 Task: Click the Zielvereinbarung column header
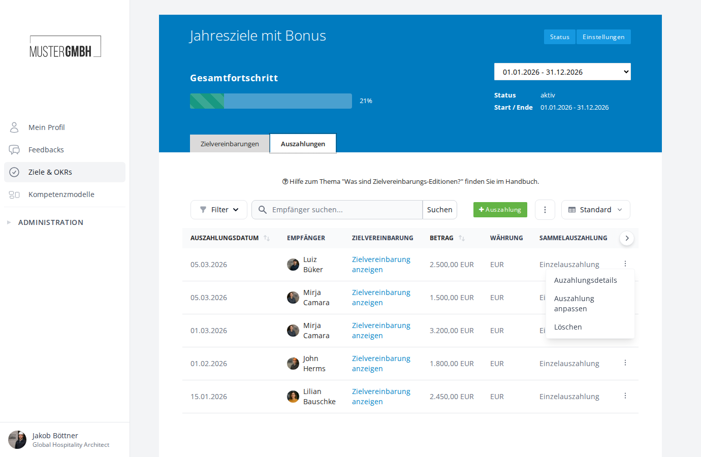click(x=383, y=238)
